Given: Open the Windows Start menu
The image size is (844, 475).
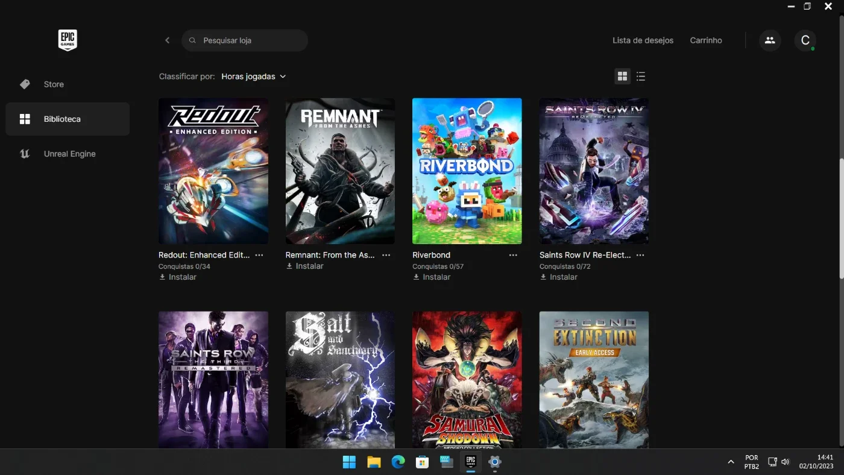Looking at the screenshot, I should pos(349,462).
